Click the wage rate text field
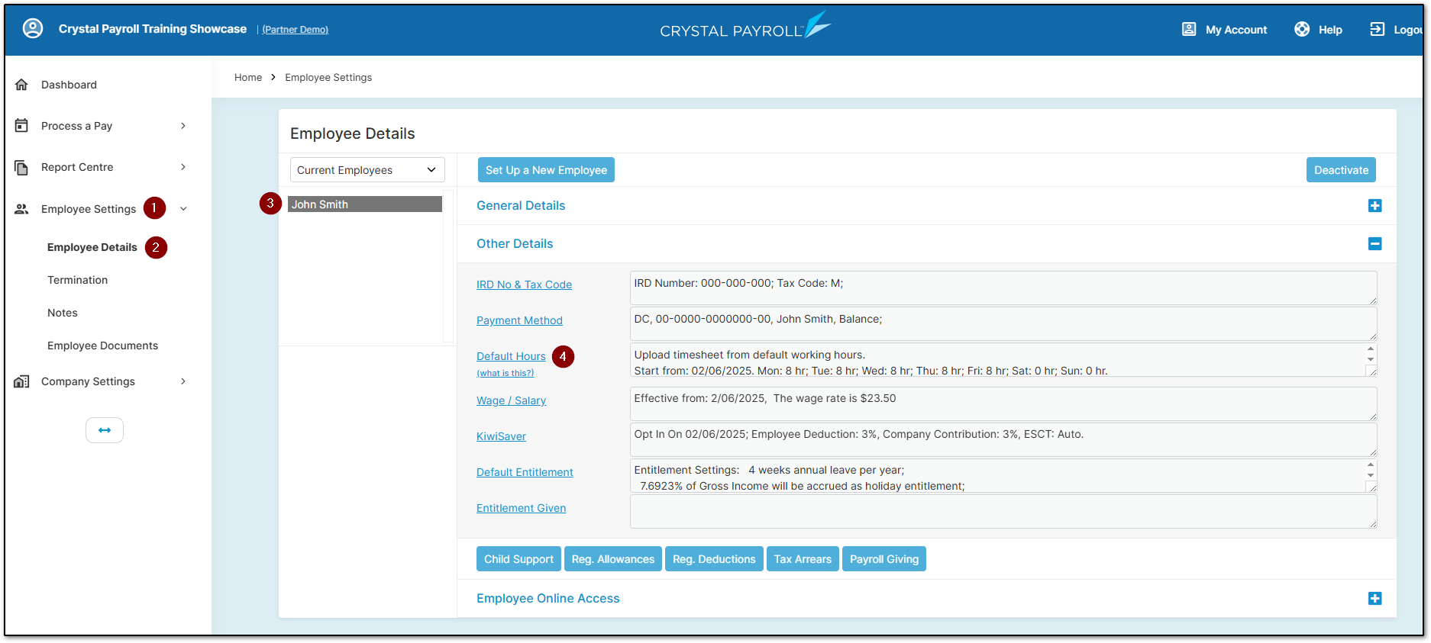The height and width of the screenshot is (643, 1431). click(1003, 403)
